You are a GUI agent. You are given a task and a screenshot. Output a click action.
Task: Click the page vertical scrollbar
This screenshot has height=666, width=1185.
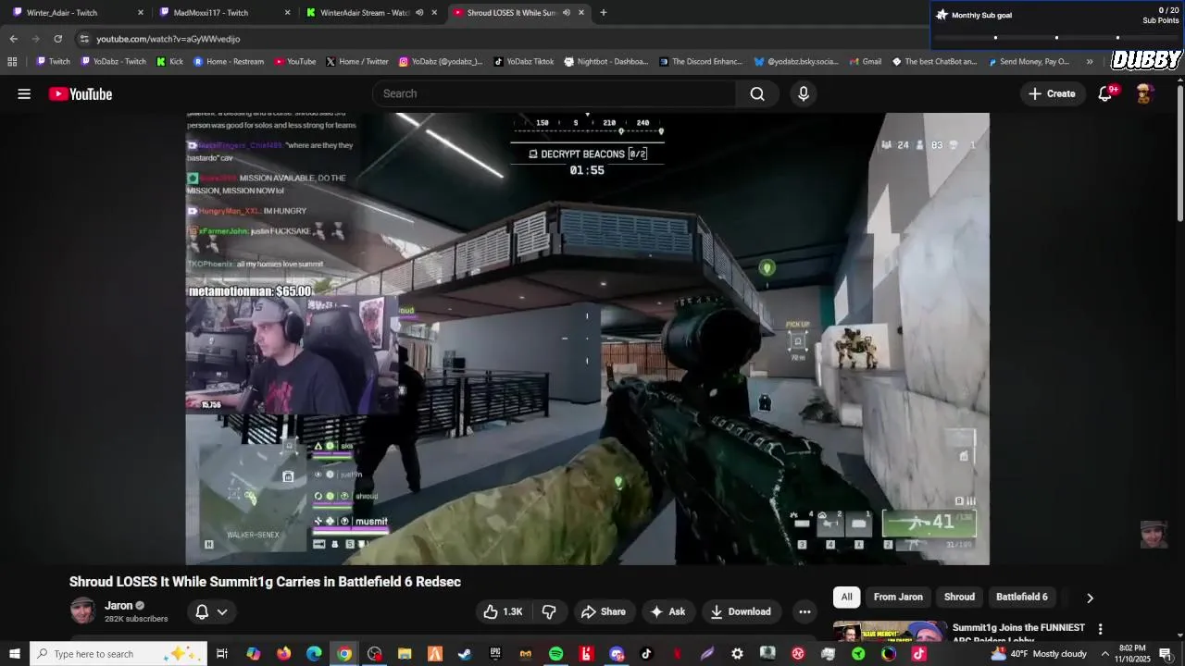coord(1180,153)
